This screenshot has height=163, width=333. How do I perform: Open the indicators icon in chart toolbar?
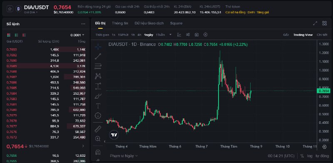[x=188, y=35]
